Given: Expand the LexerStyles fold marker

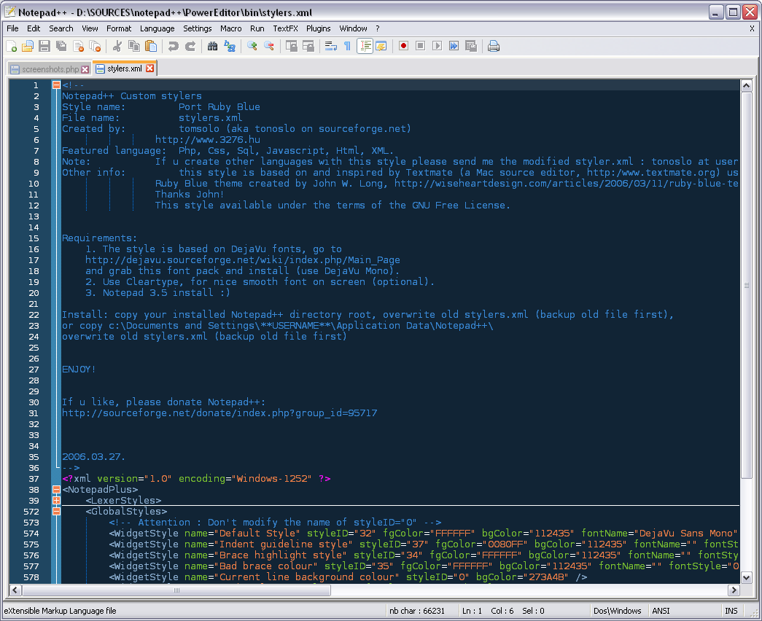Looking at the screenshot, I should coord(56,501).
